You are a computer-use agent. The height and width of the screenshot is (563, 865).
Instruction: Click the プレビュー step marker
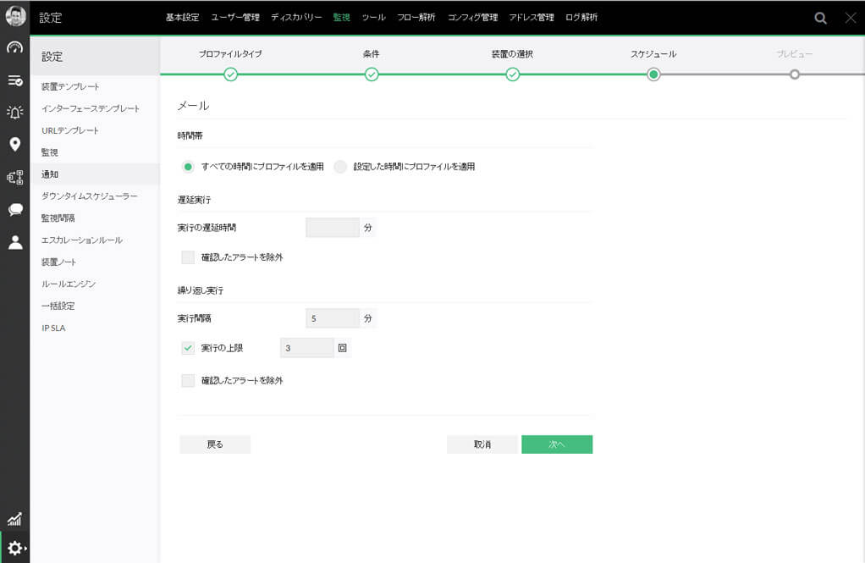tap(795, 75)
